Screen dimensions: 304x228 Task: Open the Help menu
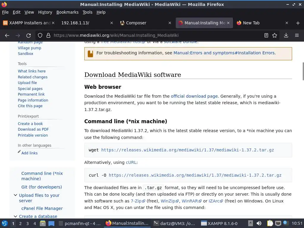(101, 12)
